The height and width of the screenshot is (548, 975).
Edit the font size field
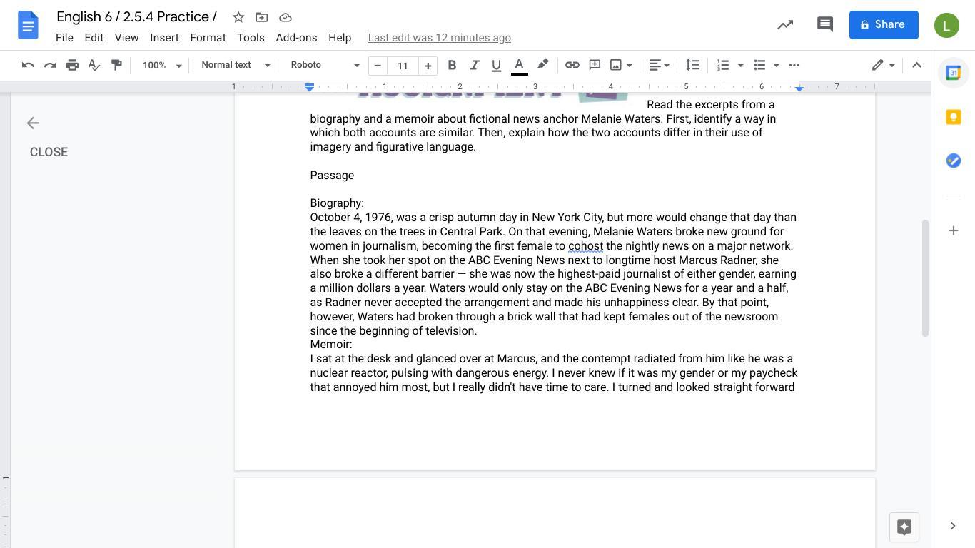(403, 66)
